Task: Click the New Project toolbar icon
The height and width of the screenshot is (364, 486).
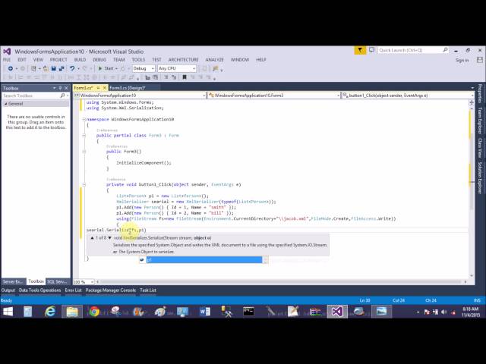Action: (33, 68)
